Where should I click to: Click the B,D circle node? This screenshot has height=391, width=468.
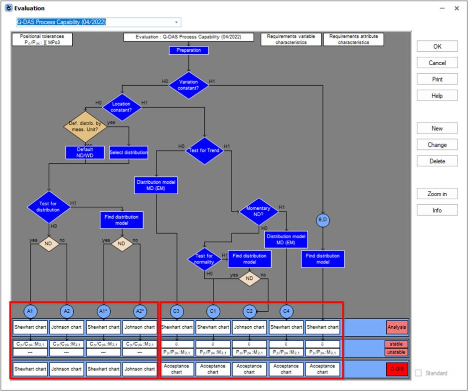pyautogui.click(x=322, y=220)
